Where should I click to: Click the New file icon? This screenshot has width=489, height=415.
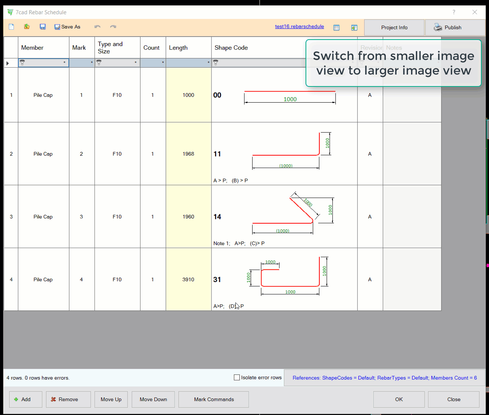[12, 27]
